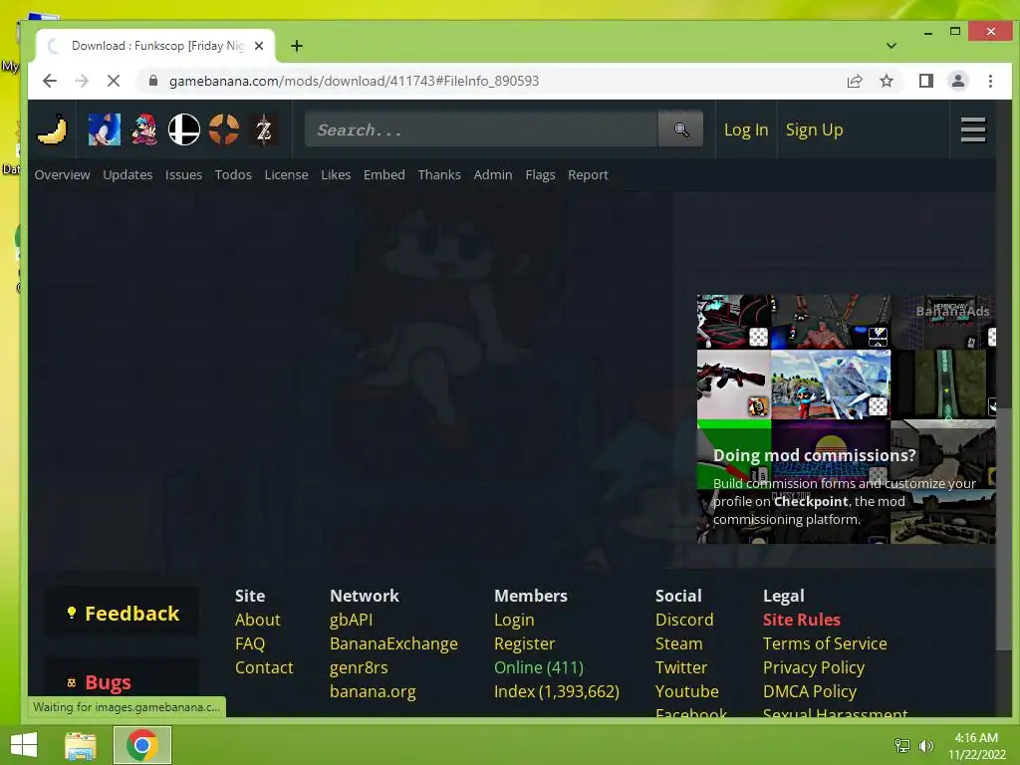Click the Feedback button
Viewport: 1020px width, 765px height.
[122, 613]
